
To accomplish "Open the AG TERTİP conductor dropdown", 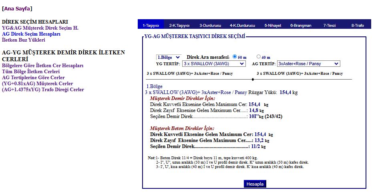I will pos(308,64).
